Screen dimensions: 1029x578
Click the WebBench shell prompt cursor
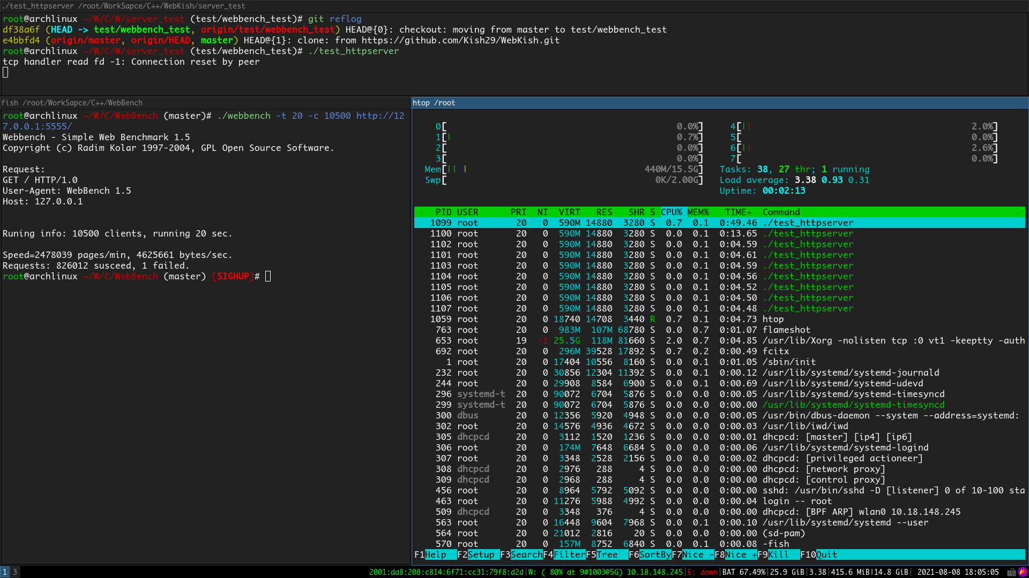tap(268, 276)
